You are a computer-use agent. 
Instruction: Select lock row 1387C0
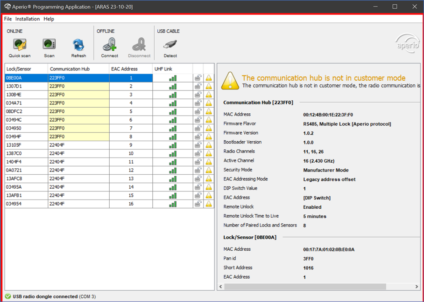click(x=109, y=153)
